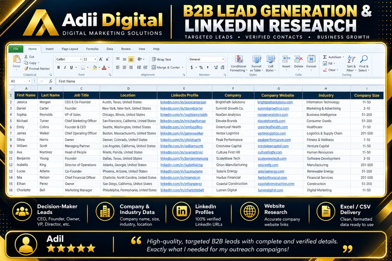Select row 9 header
Viewport: 392px width, 261px height.
point(11,146)
